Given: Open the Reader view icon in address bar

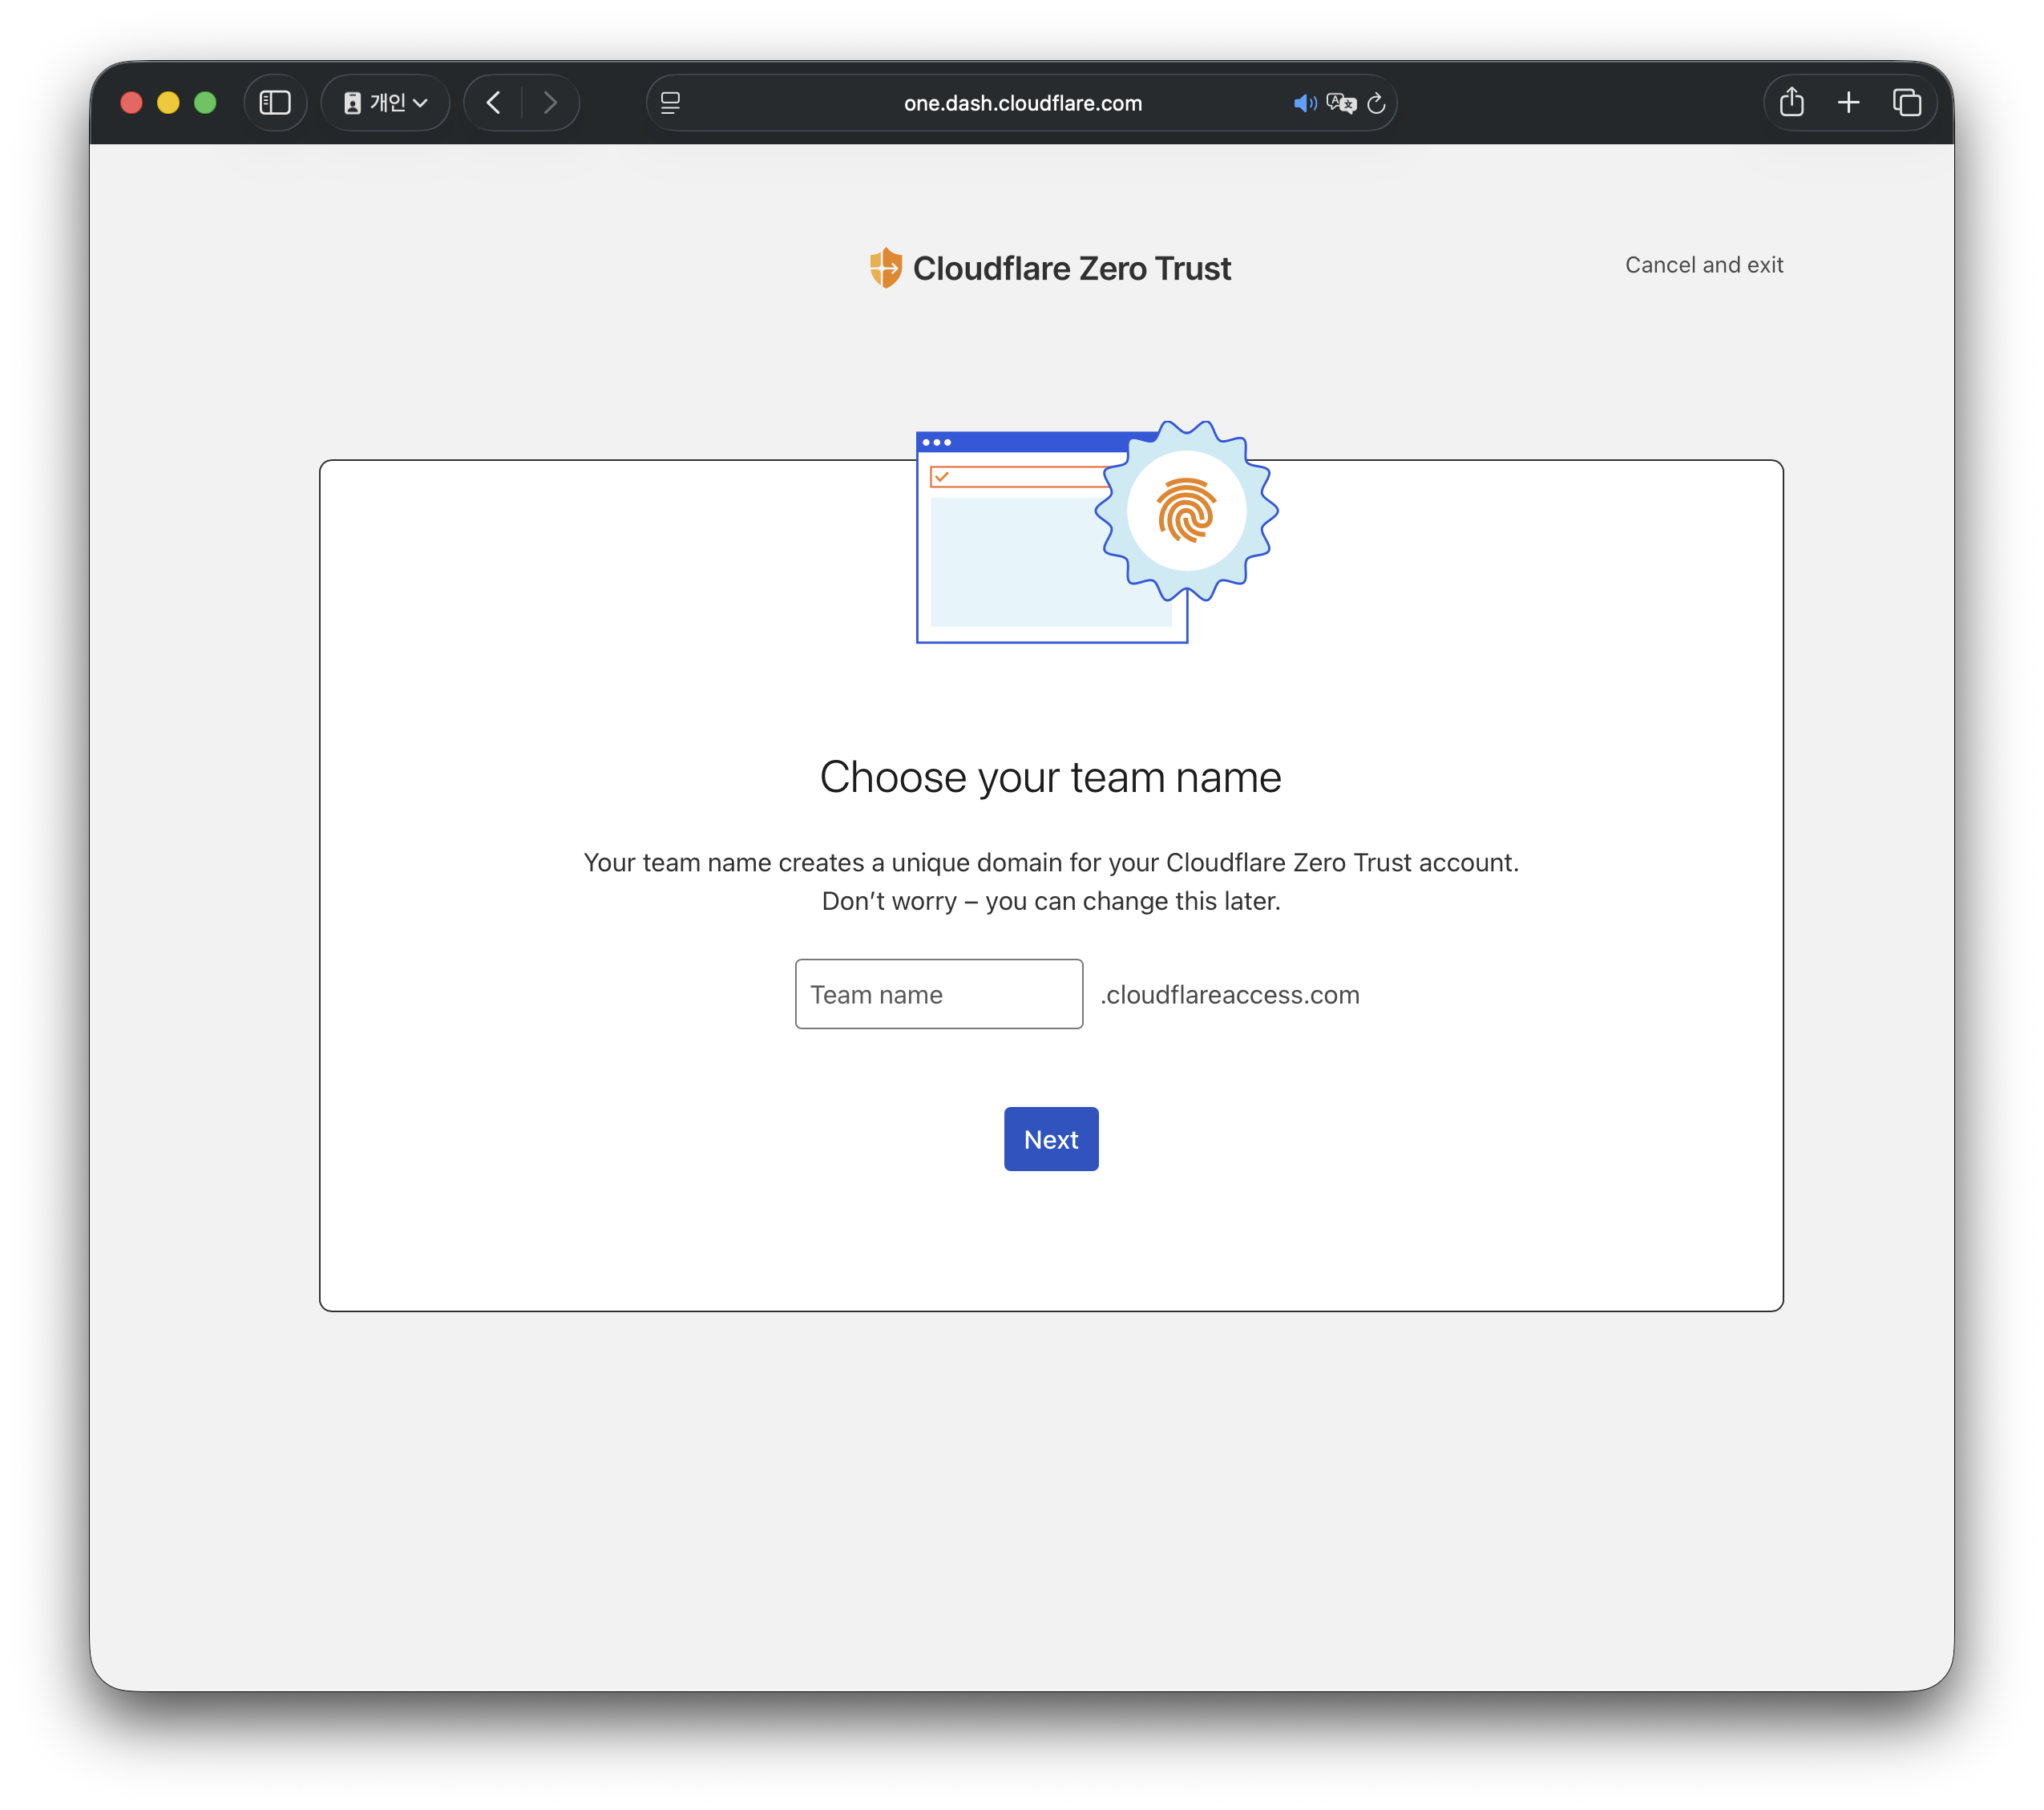Looking at the screenshot, I should [671, 103].
